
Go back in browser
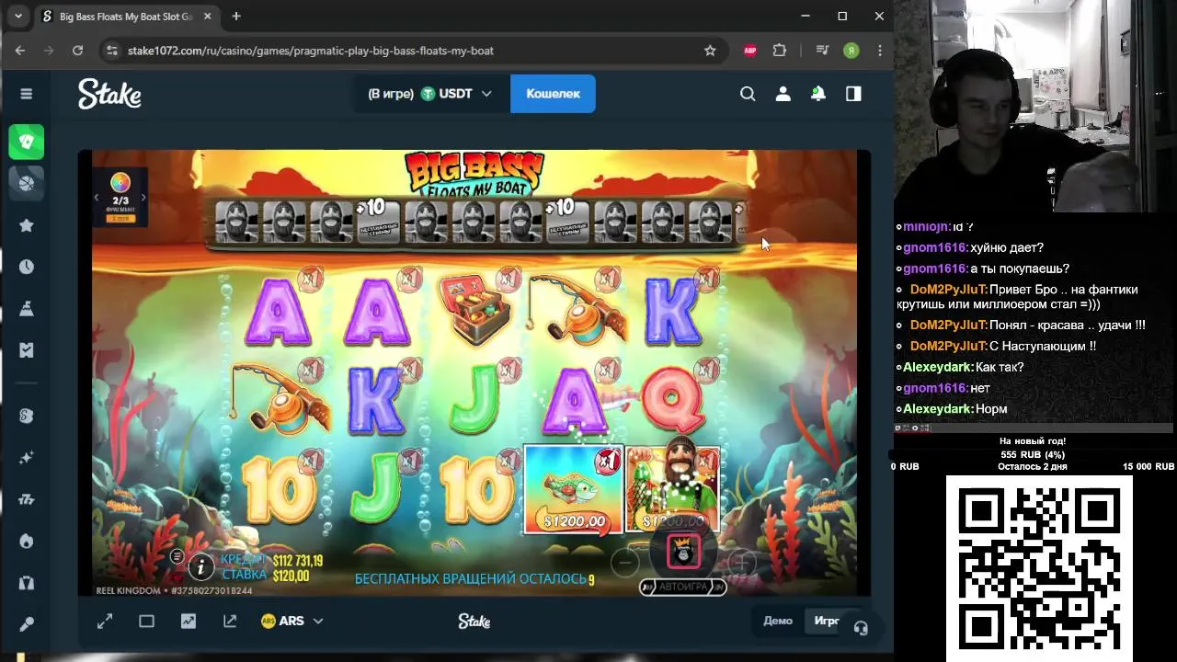[x=20, y=51]
